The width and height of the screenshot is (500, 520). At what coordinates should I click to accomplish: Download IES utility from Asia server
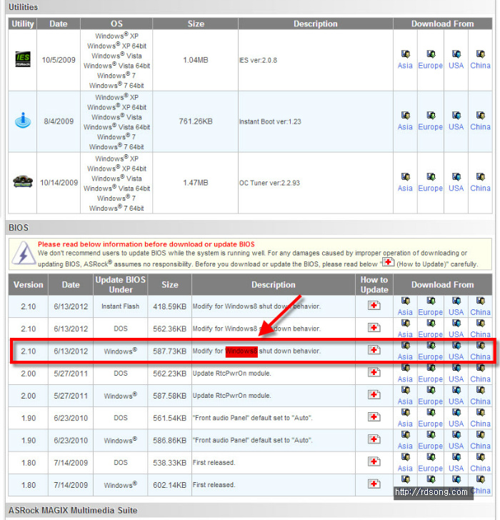tap(405, 60)
